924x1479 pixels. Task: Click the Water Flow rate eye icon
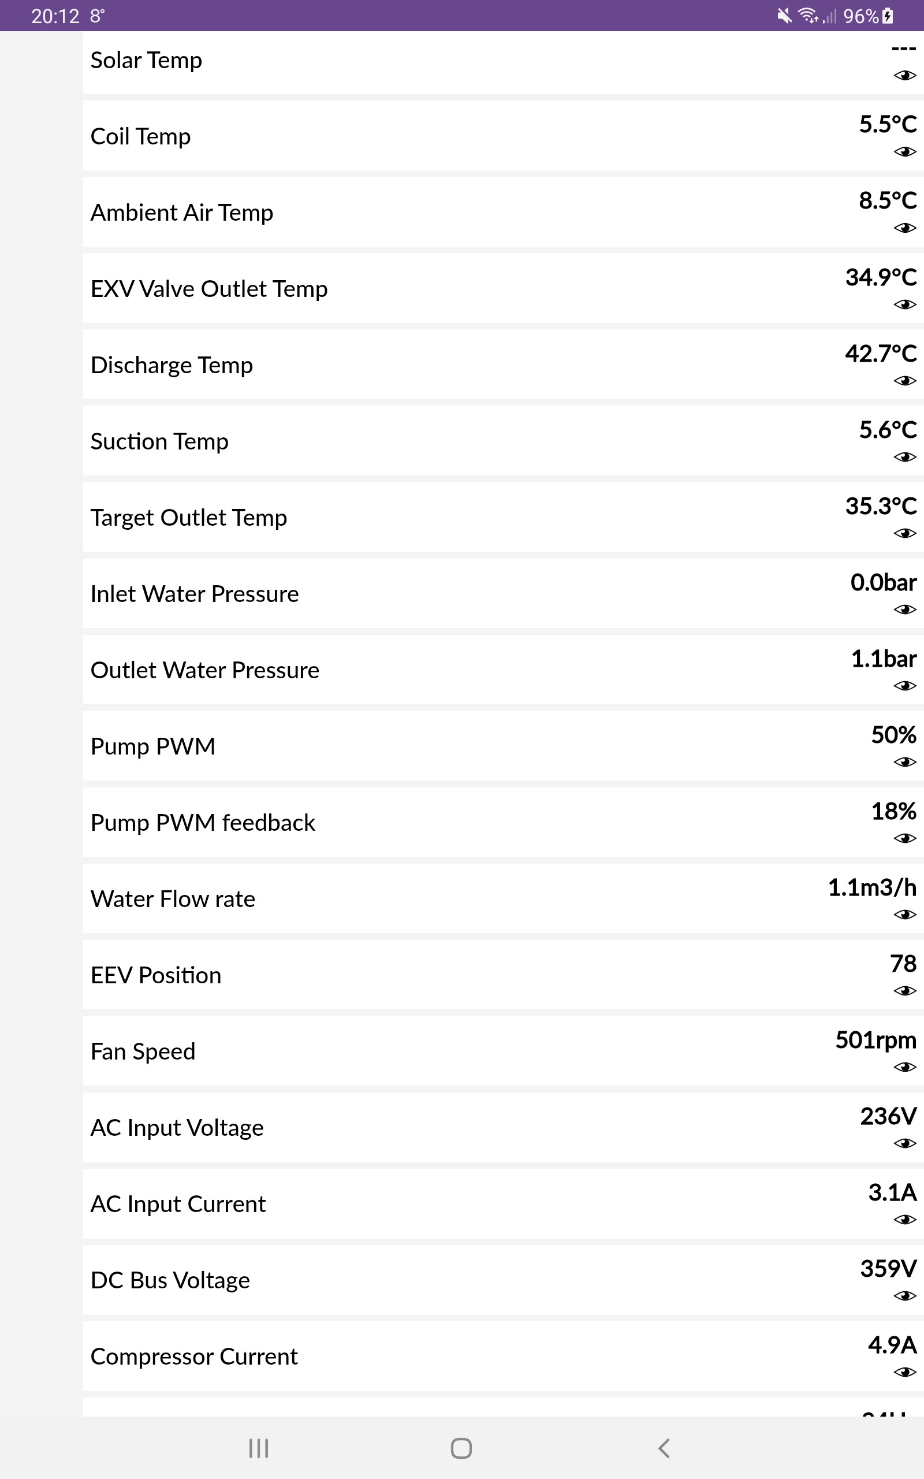point(904,915)
